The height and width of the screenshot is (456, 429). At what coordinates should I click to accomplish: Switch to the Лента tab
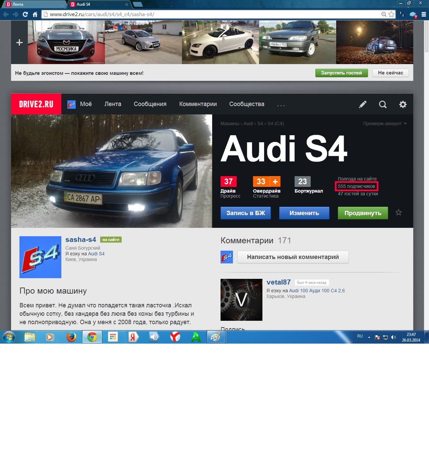pyautogui.click(x=34, y=4)
